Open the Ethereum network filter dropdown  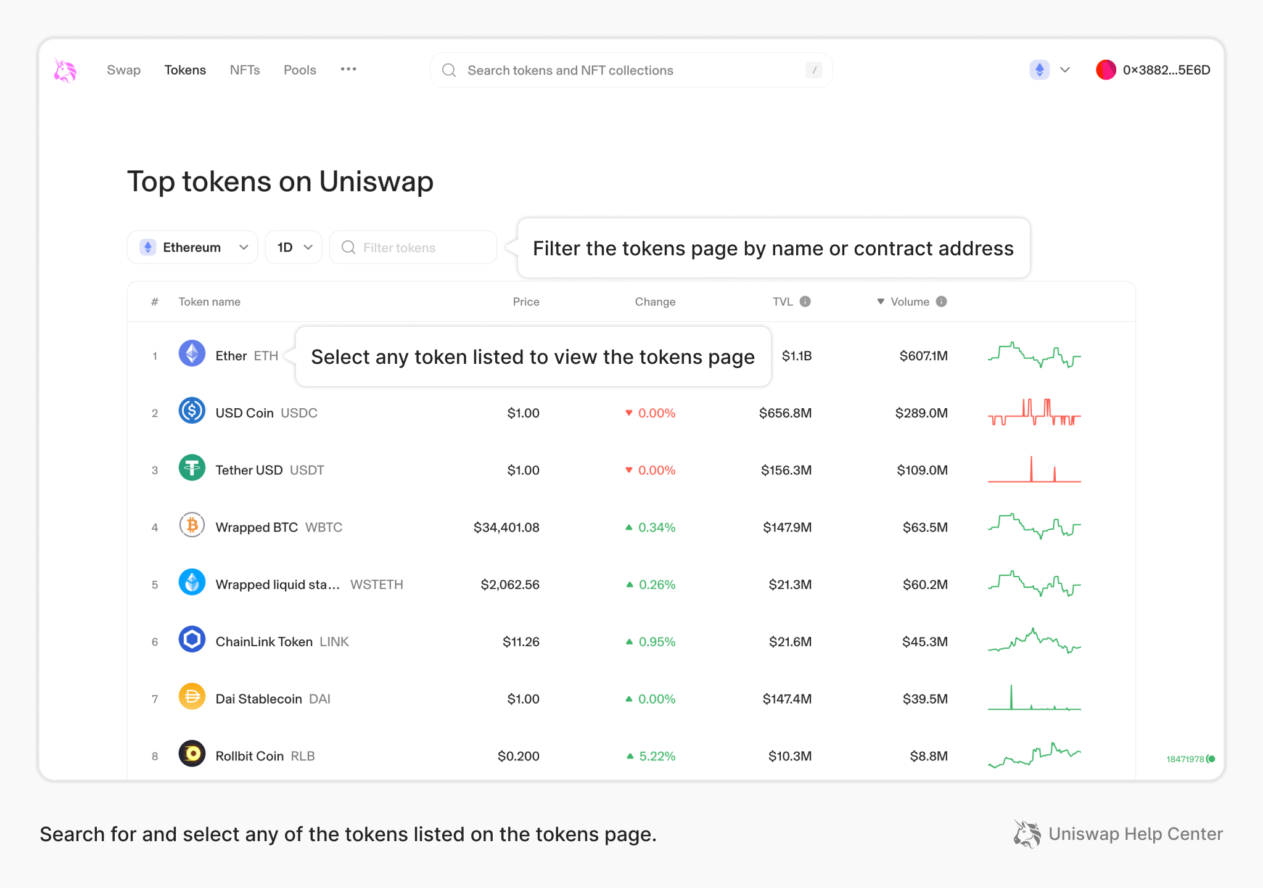click(192, 247)
